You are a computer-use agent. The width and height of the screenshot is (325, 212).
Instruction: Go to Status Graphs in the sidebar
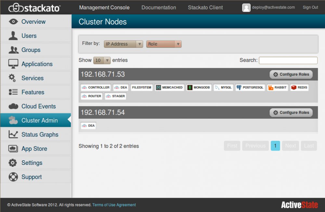(x=36, y=134)
